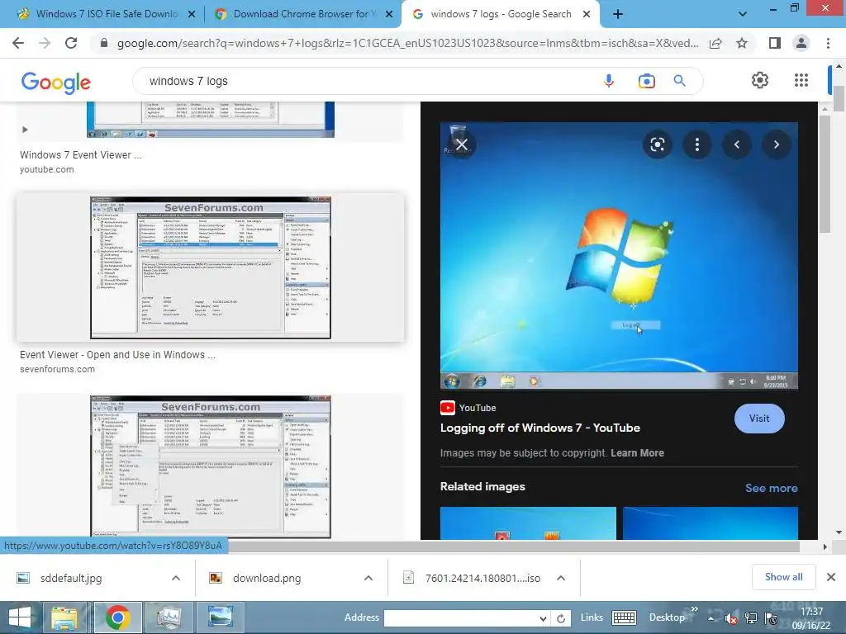Open the Chrome profile avatar

pyautogui.click(x=801, y=43)
